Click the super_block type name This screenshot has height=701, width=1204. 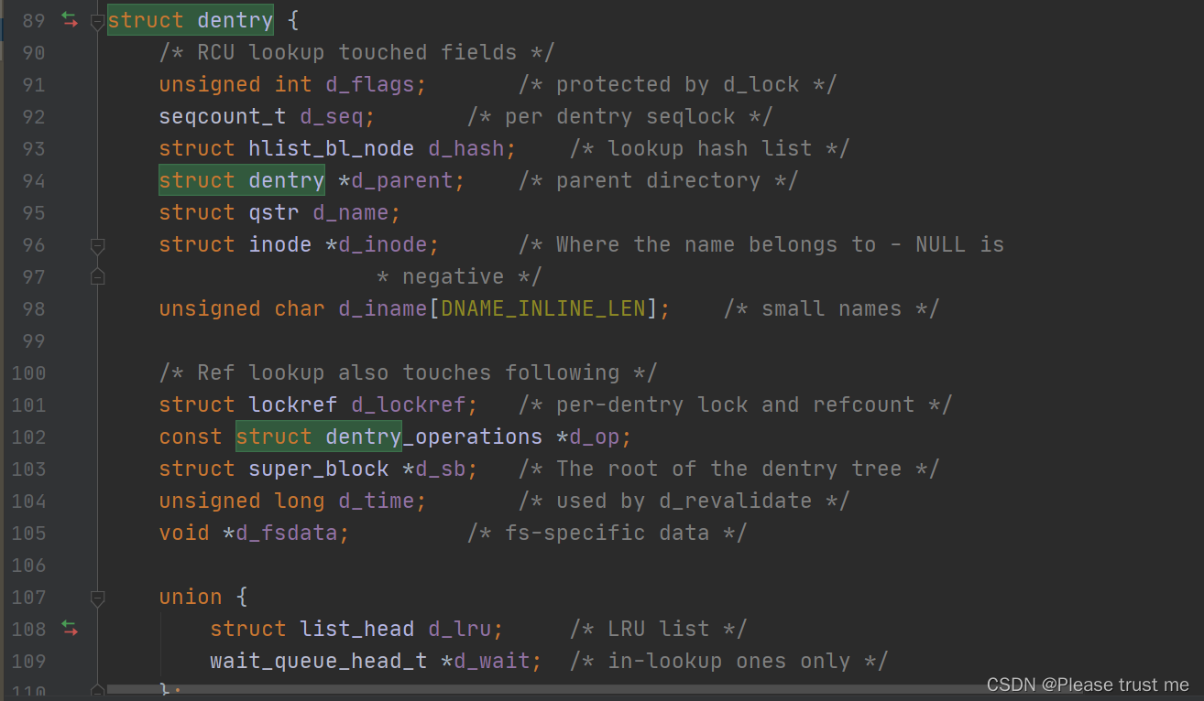319,469
